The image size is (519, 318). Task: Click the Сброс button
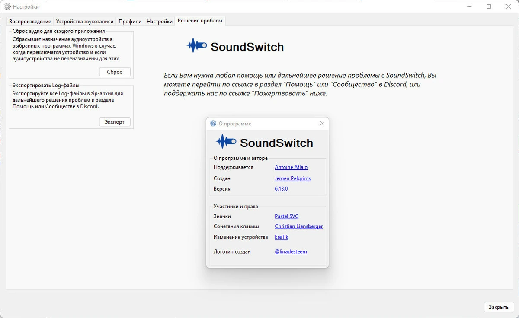[115, 72]
